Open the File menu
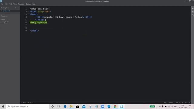The width and height of the screenshot is (194, 109). [x=2, y=4]
